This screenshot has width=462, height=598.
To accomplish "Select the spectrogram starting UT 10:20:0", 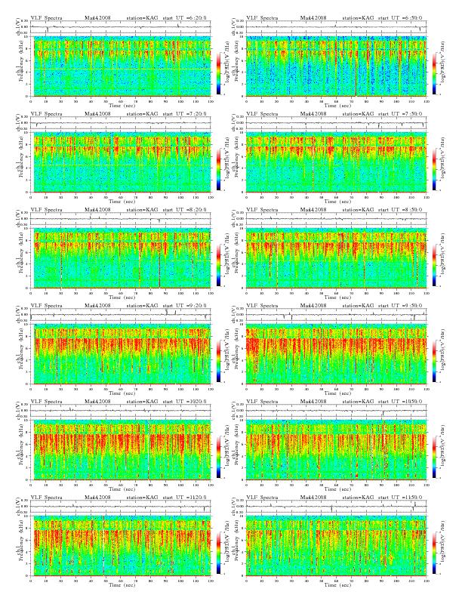I will (x=121, y=450).
